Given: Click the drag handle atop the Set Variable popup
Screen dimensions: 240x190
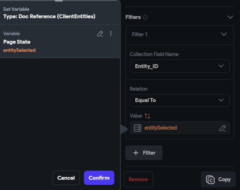Looking at the screenshot, I should tap(59, 1).
